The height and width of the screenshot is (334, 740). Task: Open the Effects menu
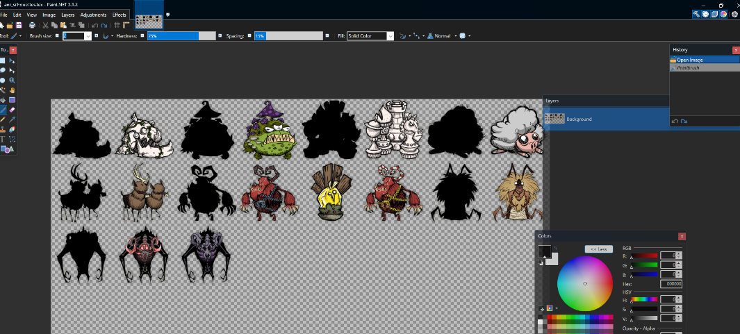(x=120, y=15)
